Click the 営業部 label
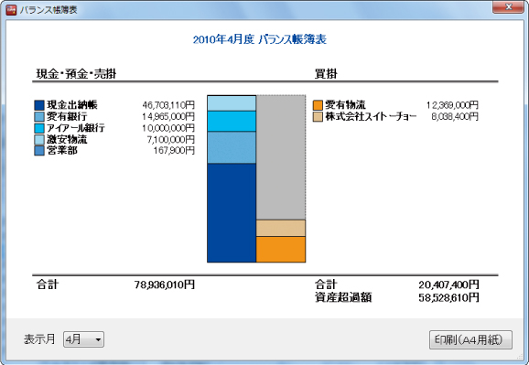 [x=62, y=150]
